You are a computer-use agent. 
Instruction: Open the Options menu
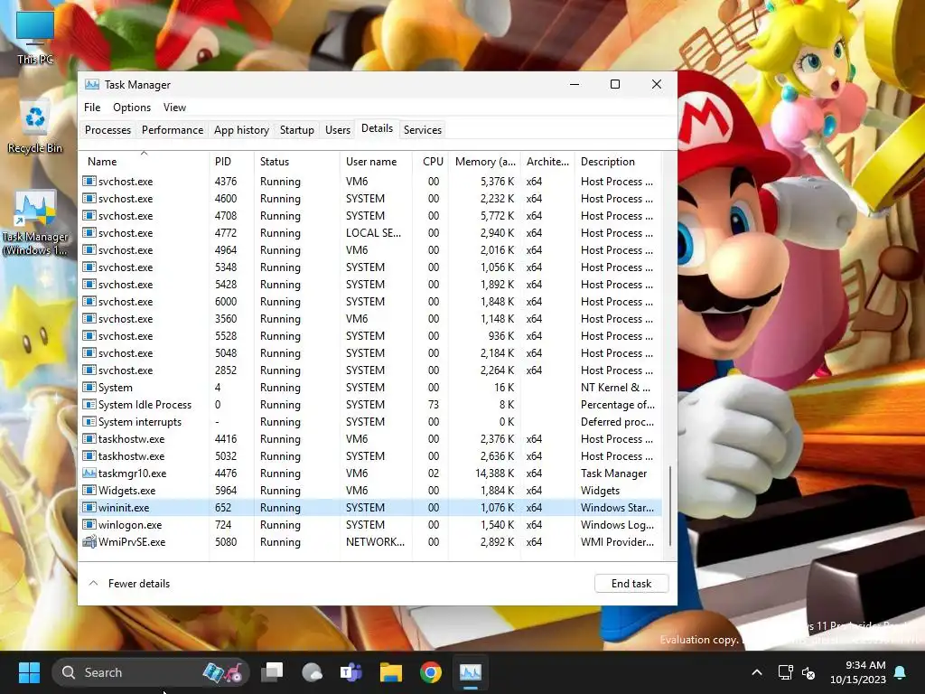tap(132, 108)
